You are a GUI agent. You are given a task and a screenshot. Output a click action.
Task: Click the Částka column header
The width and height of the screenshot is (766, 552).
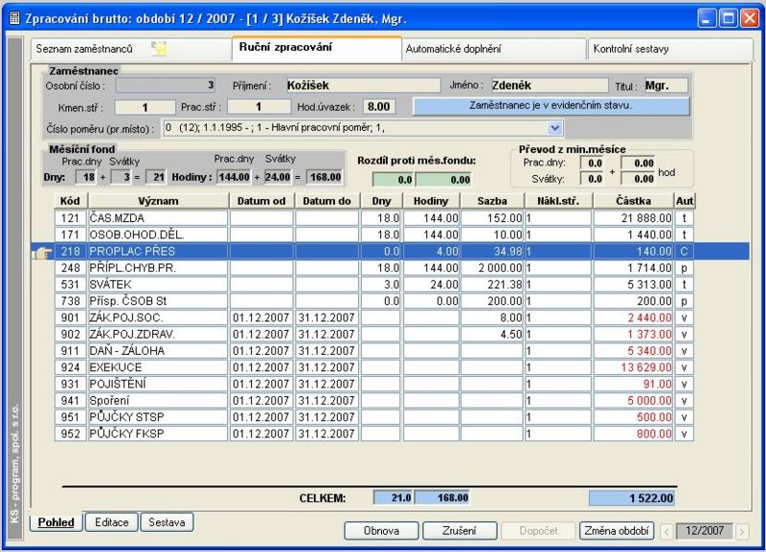tap(634, 201)
